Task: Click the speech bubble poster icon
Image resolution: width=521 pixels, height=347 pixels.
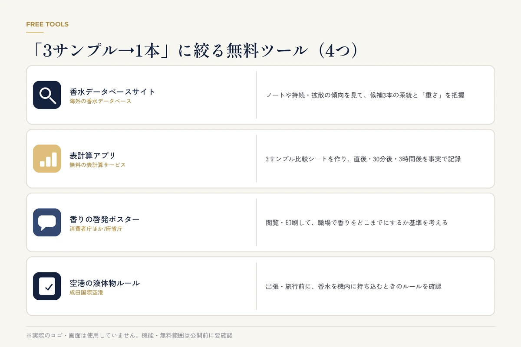Action: click(x=47, y=222)
